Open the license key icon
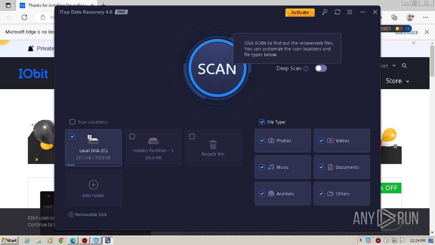This screenshot has width=435, height=245. point(325,12)
